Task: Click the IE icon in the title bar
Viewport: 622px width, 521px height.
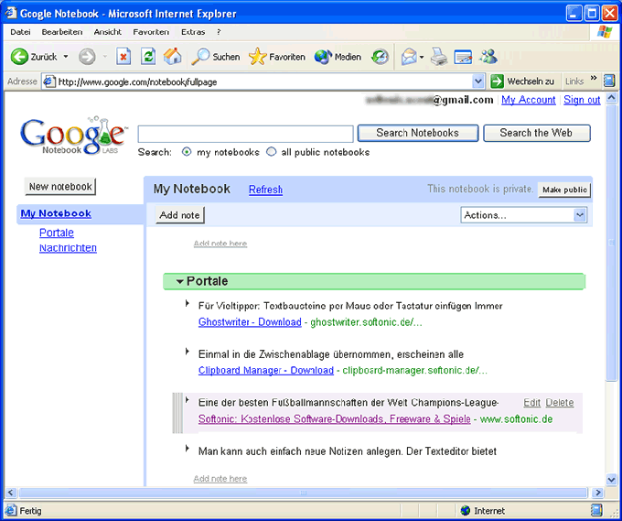Action: click(11, 13)
